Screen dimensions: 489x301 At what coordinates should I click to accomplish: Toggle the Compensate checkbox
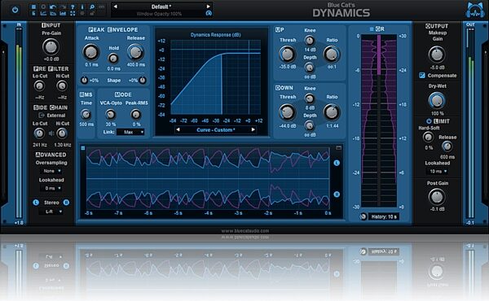[421, 76]
